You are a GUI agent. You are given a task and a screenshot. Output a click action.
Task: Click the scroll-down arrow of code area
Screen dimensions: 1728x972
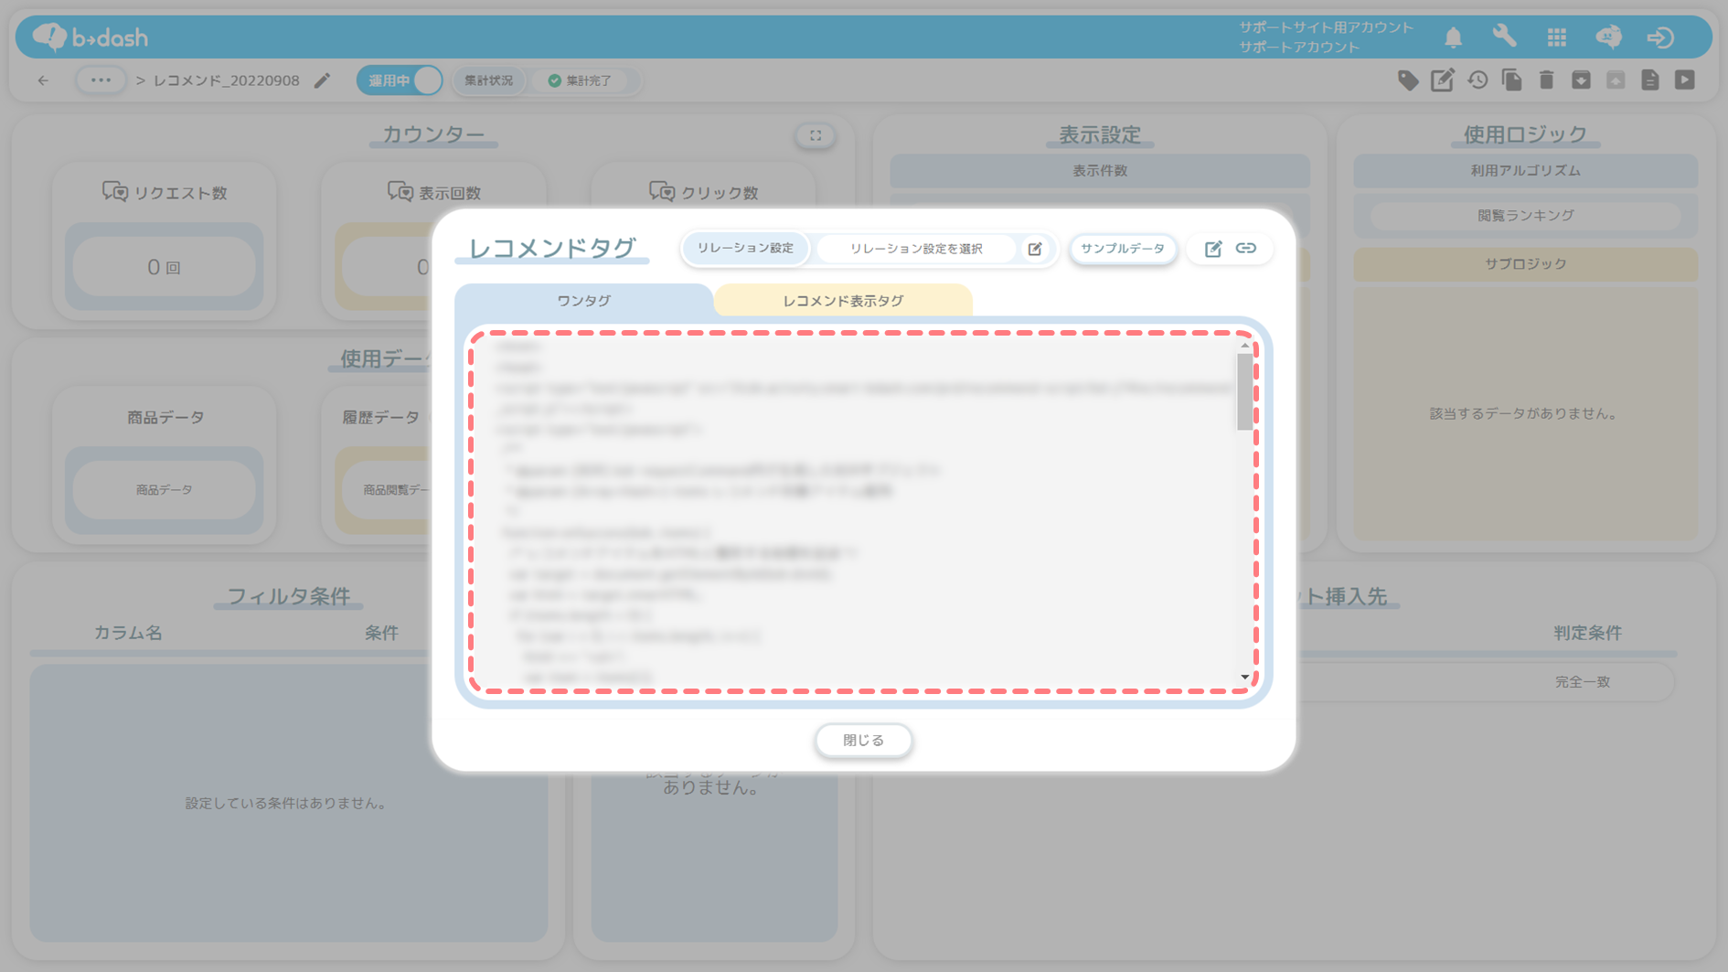1244,678
